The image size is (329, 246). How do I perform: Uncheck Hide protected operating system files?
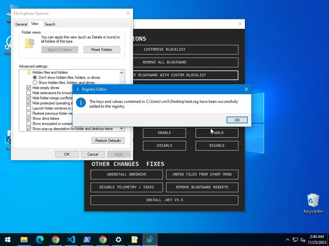coord(29,103)
